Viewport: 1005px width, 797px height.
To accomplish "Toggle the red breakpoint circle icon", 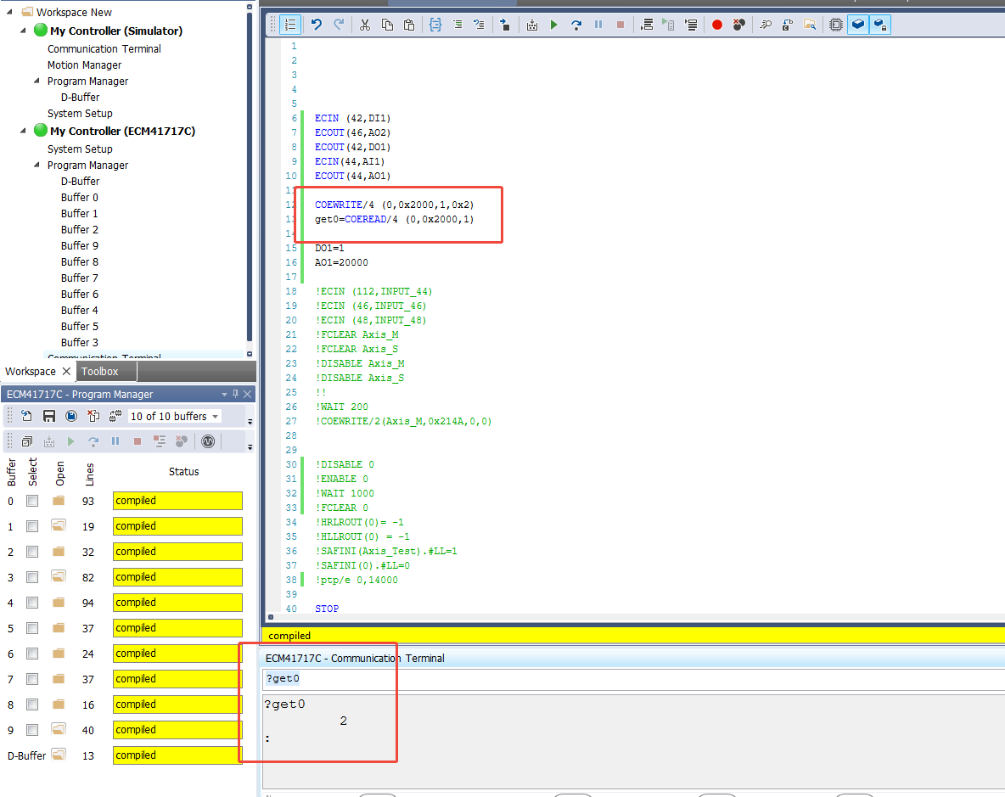I will (x=717, y=25).
